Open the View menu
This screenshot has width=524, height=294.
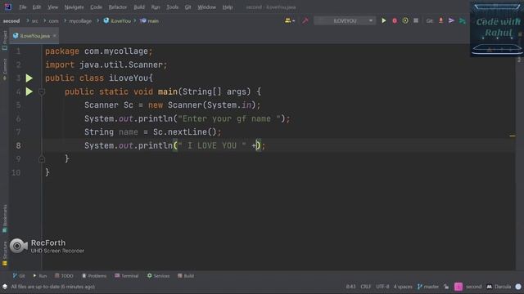point(52,7)
